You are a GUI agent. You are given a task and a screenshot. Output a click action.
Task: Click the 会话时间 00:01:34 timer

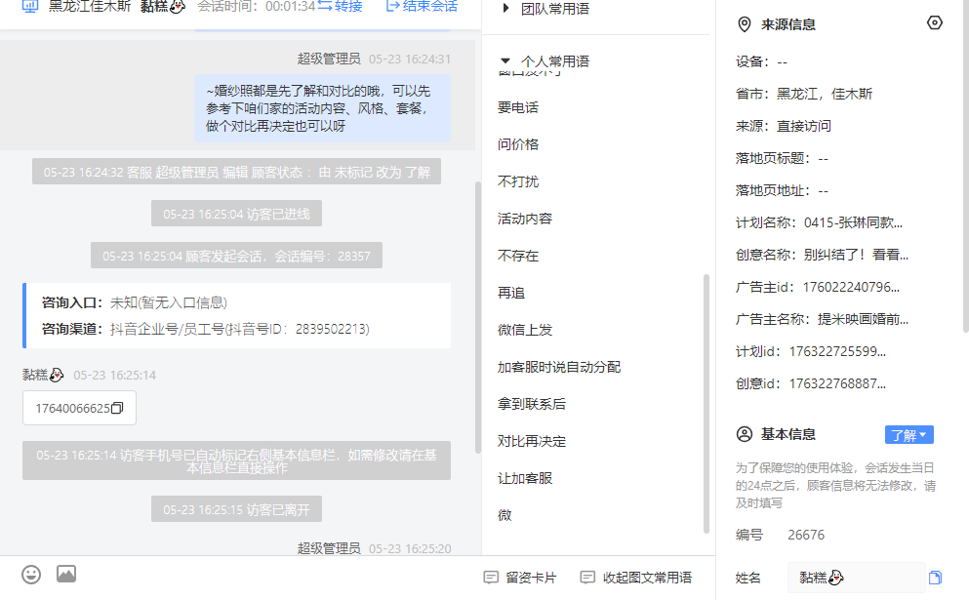click(256, 7)
